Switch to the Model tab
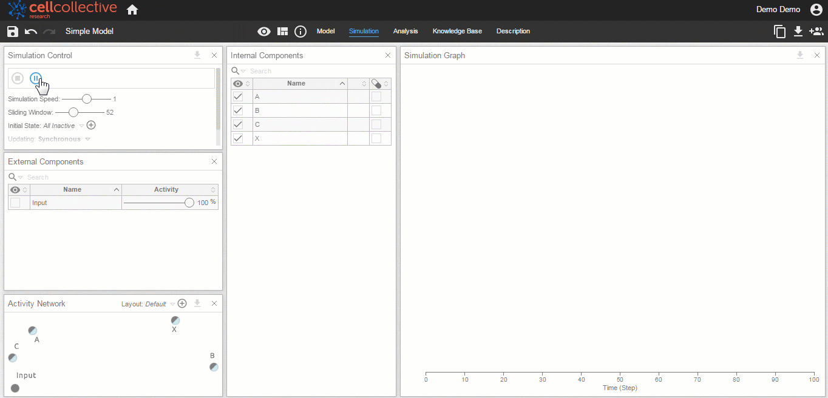This screenshot has height=398, width=828. [x=326, y=32]
